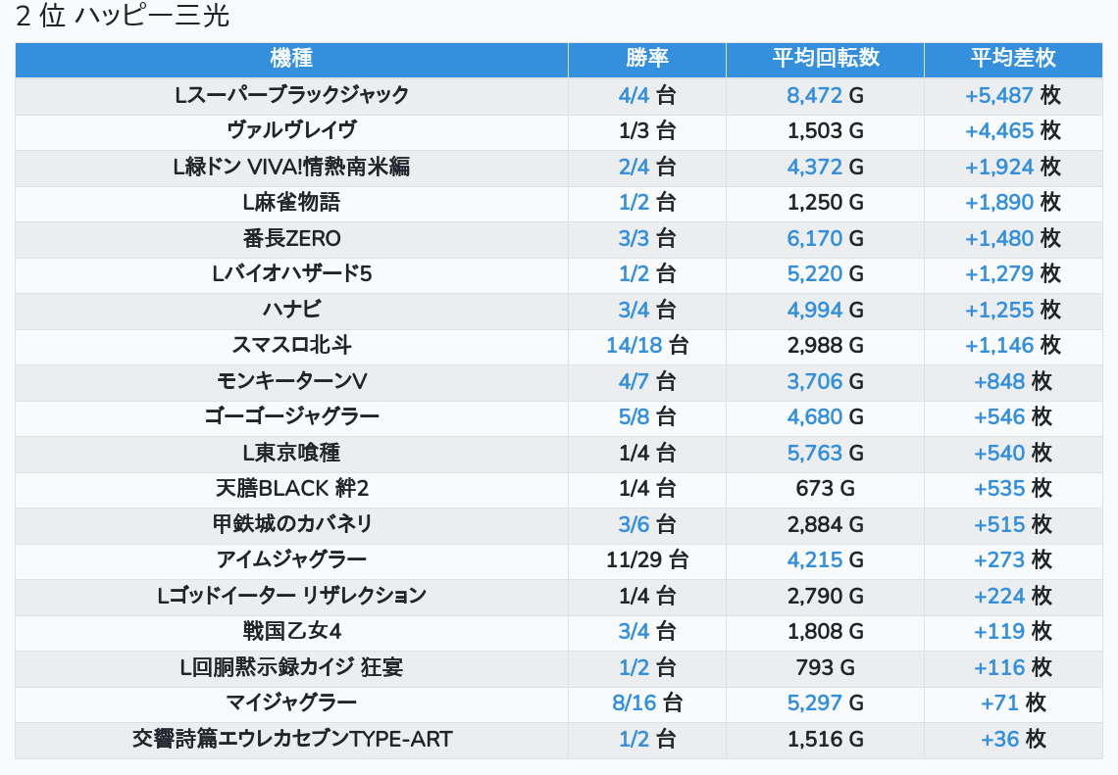Click the +1,924 枚 average difference value

coord(1012,167)
